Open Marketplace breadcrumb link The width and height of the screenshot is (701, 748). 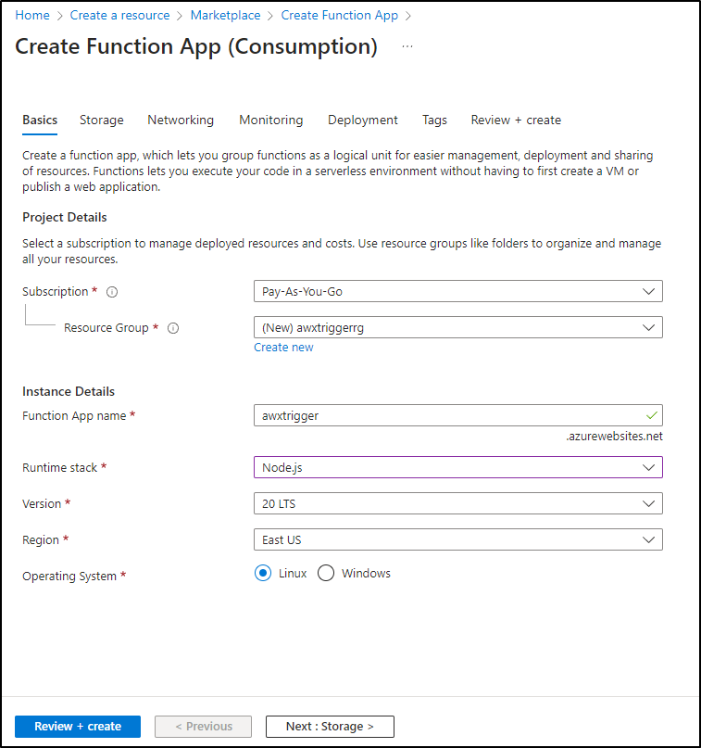(225, 15)
